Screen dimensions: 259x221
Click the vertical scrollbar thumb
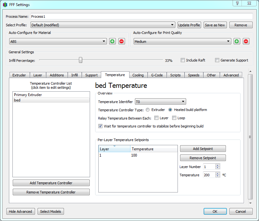point(250,137)
